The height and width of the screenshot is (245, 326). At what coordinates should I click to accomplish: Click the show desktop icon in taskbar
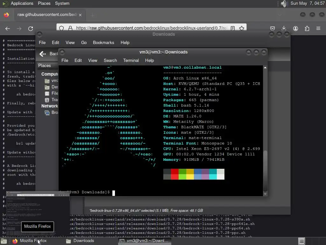(4, 241)
